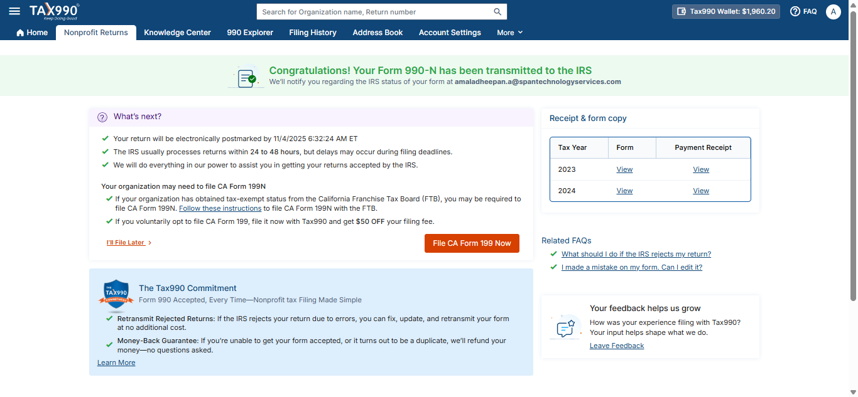Image resolution: width=858 pixels, height=397 pixels.
Task: Open 'What should I do if IRS rejects' FAQ
Action: point(636,254)
